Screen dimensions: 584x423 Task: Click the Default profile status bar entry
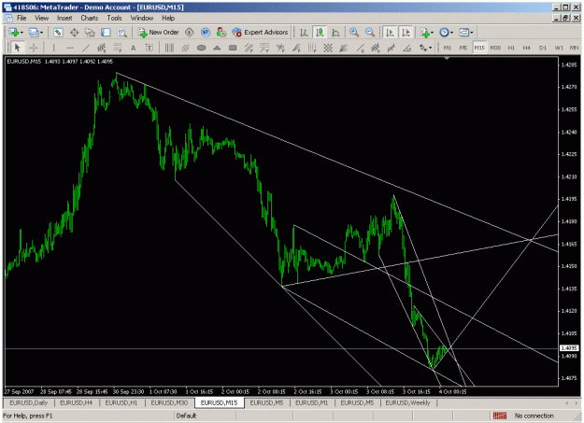click(x=186, y=416)
